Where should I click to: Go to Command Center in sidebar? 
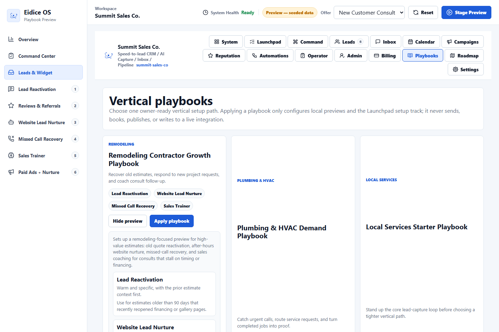[43, 56]
